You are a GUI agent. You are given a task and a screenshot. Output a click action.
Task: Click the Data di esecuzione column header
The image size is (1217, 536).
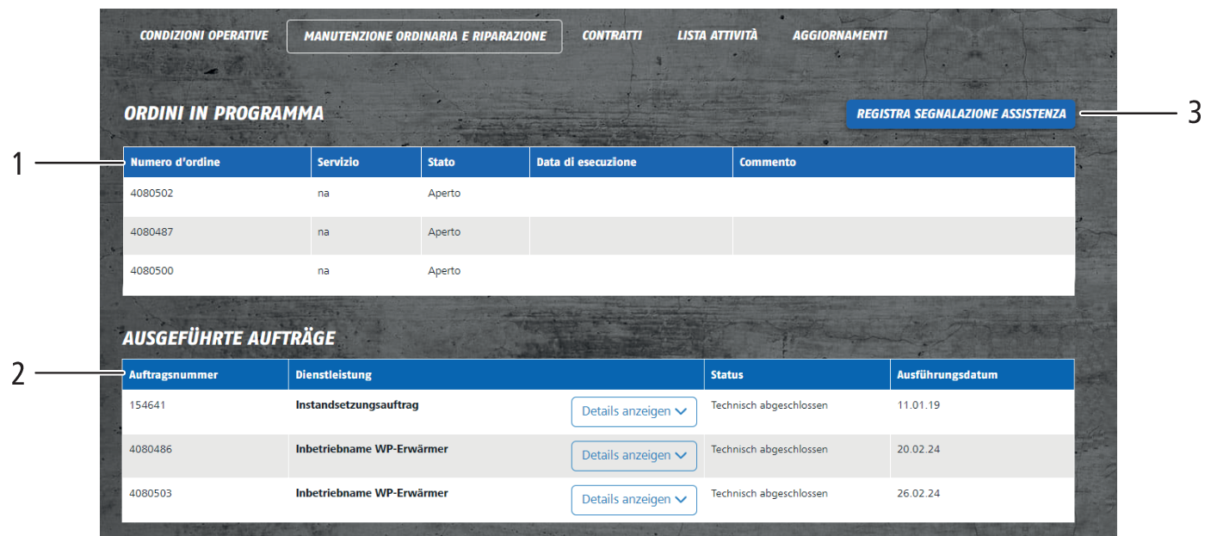click(631, 162)
